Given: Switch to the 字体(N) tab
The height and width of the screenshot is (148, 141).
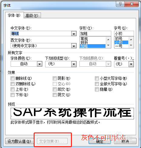Looking at the screenshot, I should 14,16.
